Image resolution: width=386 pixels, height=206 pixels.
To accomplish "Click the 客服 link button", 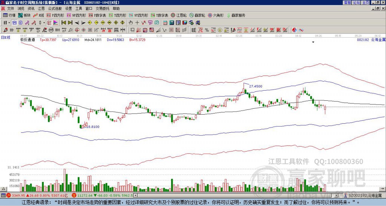I will click(347, 2).
